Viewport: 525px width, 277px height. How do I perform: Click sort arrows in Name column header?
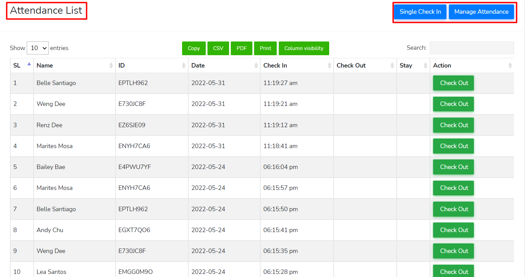point(111,65)
